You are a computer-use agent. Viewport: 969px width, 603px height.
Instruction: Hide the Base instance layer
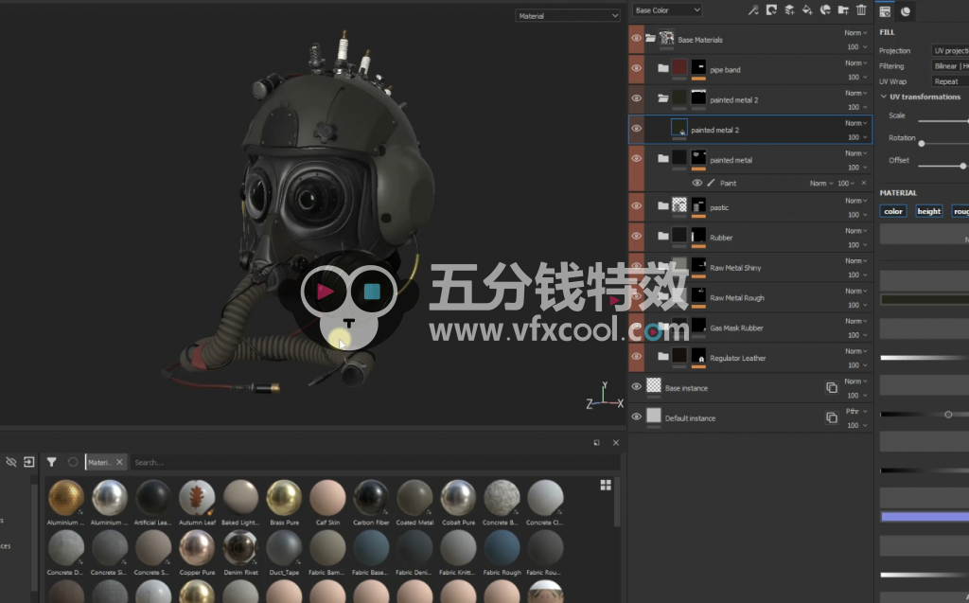point(636,386)
